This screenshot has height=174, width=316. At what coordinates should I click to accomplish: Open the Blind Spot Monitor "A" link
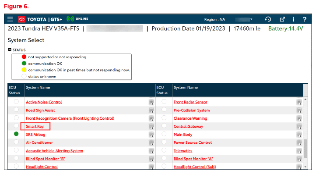point(193,159)
